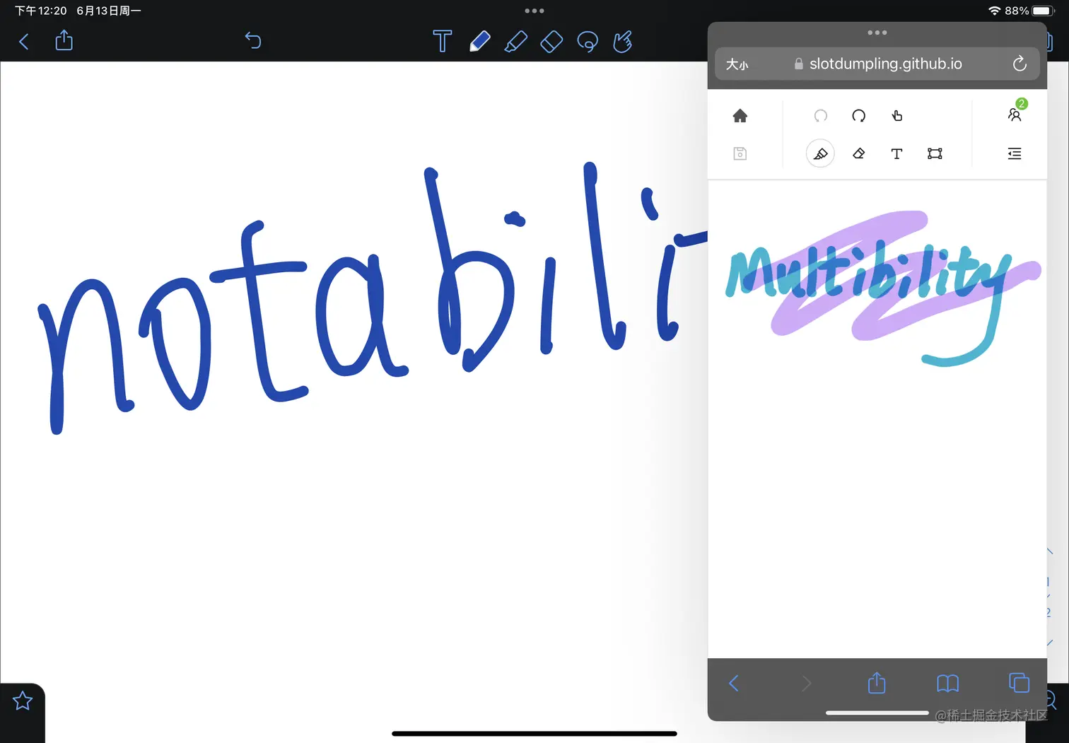Open the reading list with the book icon
This screenshot has width=1069, height=743.
[947, 683]
